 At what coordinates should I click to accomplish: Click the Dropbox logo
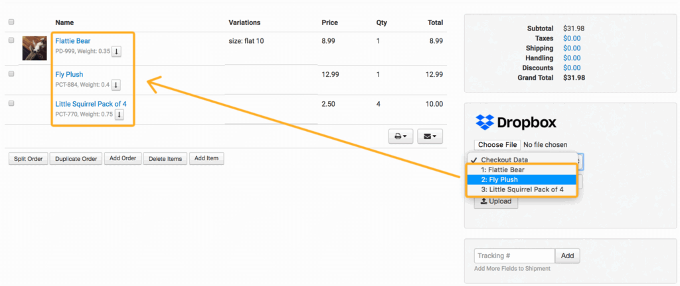click(516, 122)
